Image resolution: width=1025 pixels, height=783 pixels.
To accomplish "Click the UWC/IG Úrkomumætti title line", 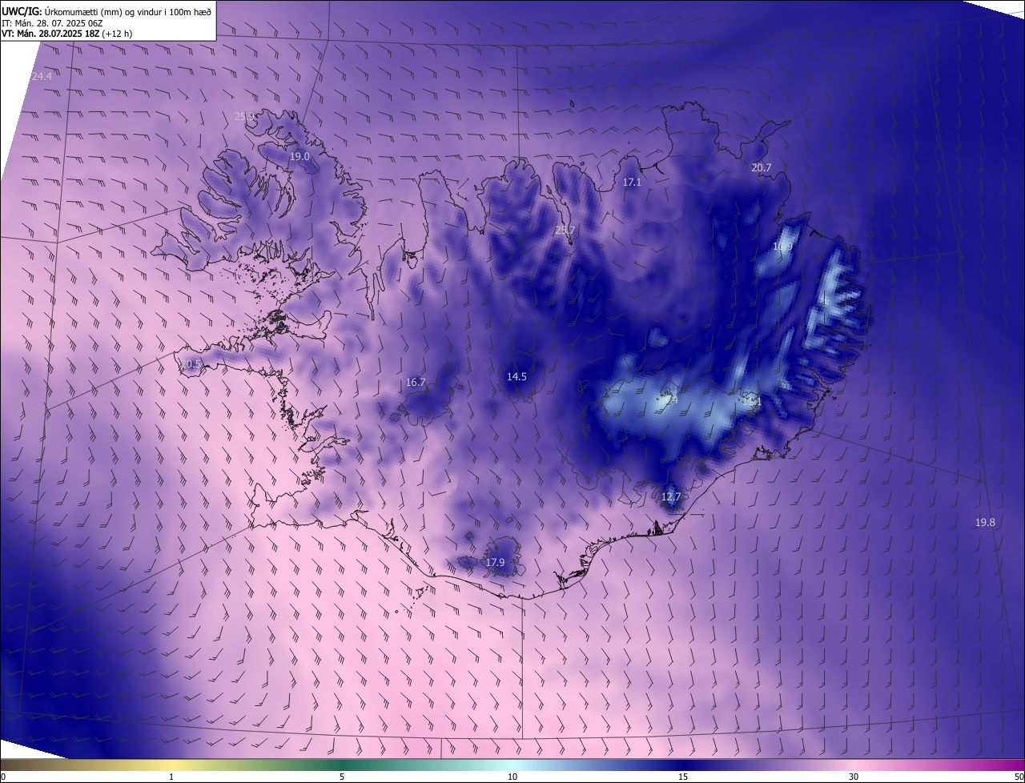I will tap(107, 10).
